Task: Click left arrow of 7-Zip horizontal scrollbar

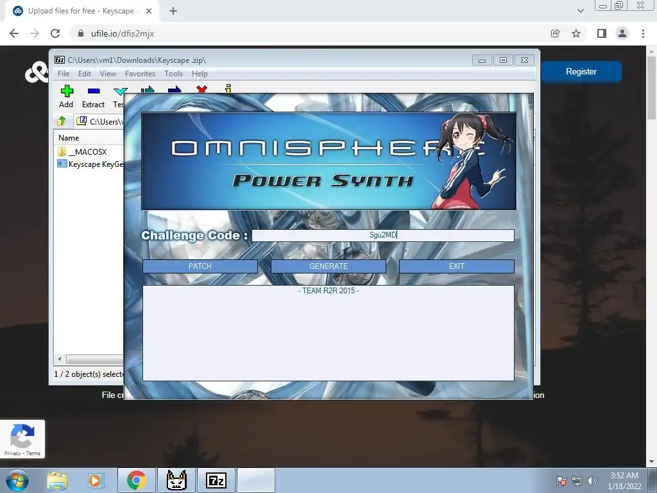Action: [x=60, y=359]
